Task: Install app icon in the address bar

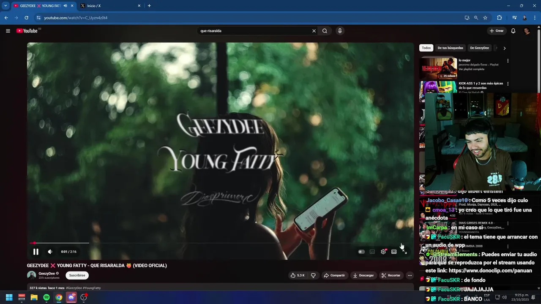Action: (467, 18)
